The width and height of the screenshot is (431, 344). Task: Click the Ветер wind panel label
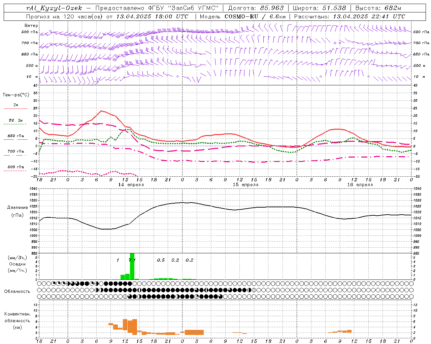coord(31,26)
